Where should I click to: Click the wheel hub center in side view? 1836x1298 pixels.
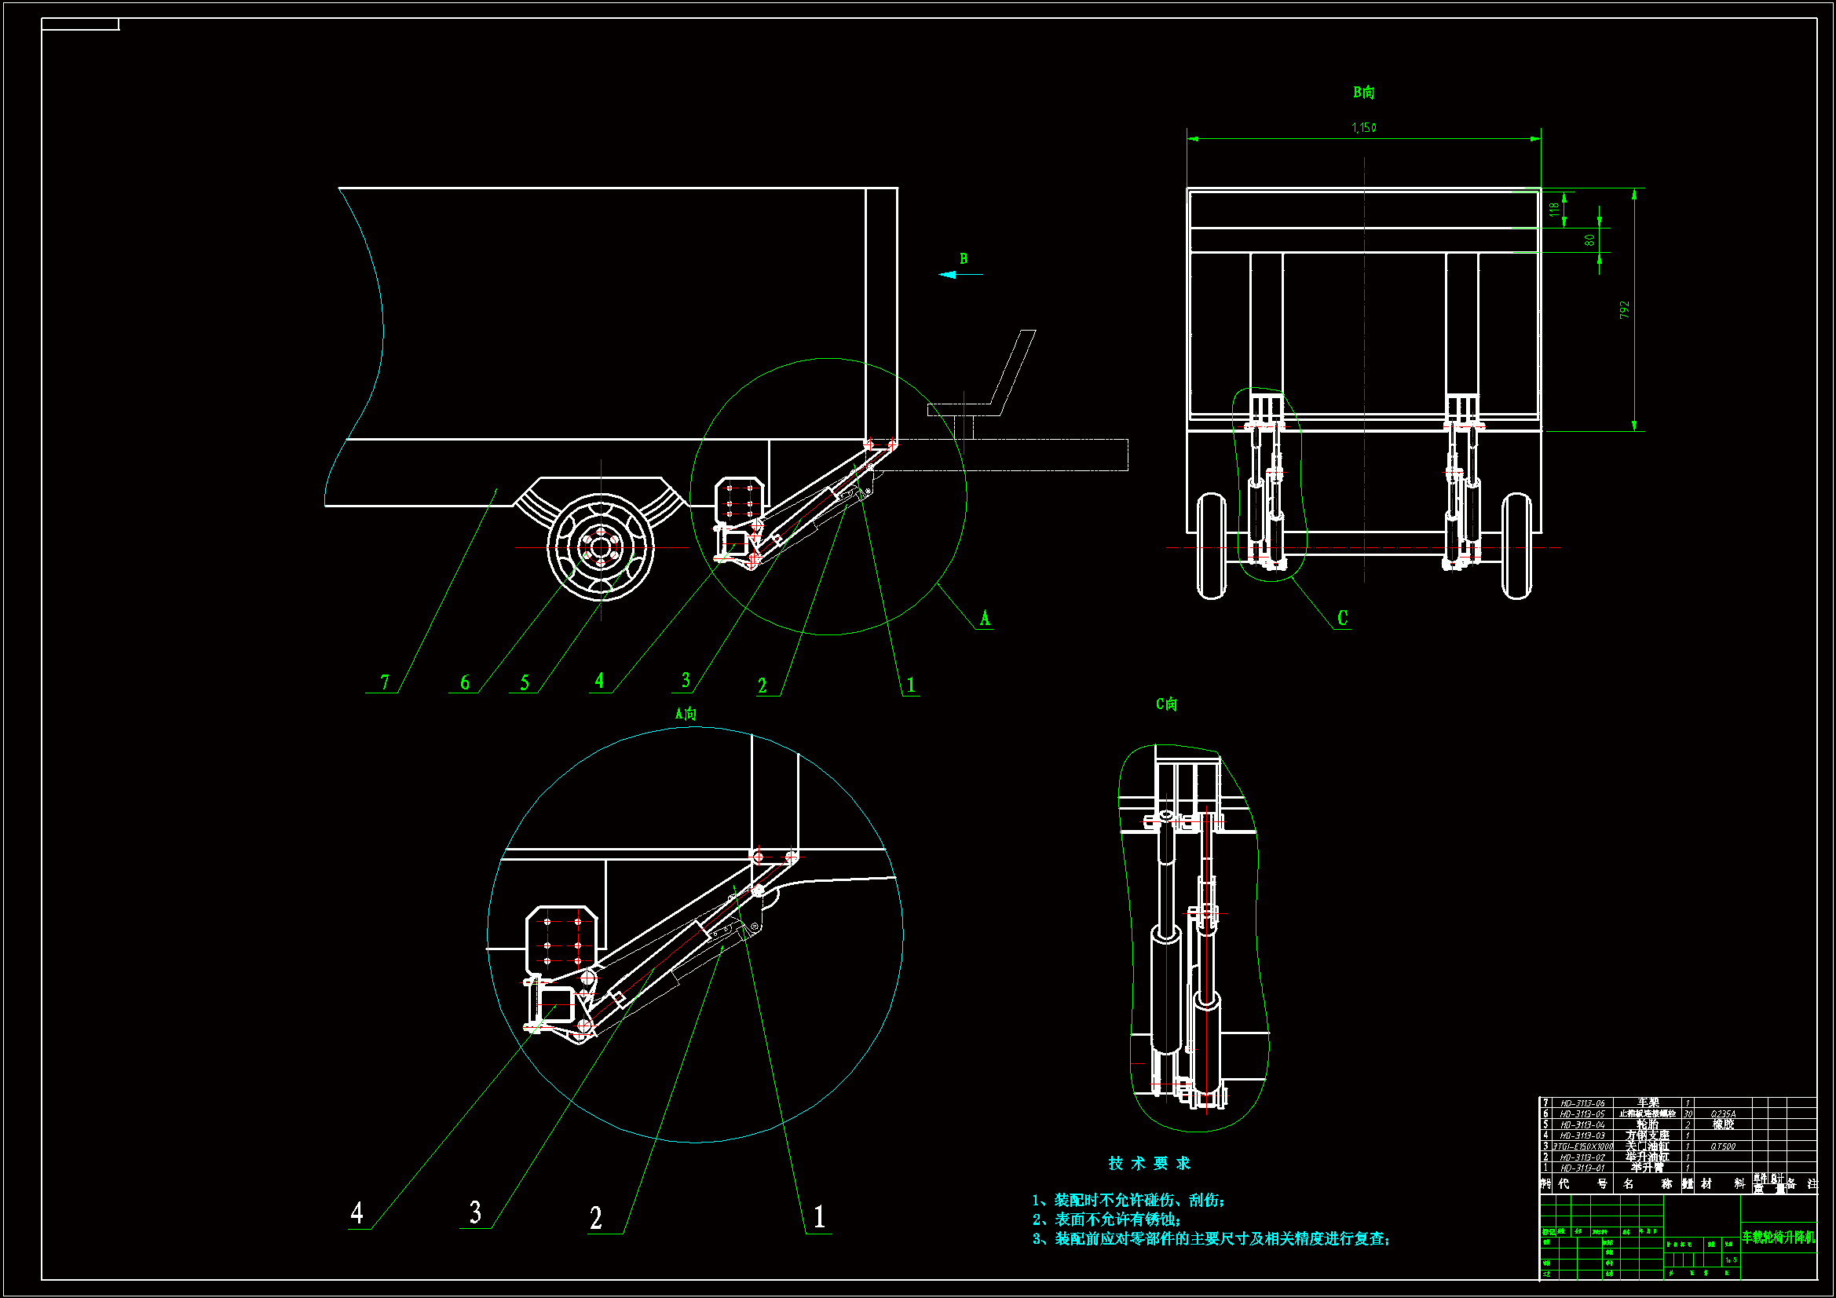point(602,547)
